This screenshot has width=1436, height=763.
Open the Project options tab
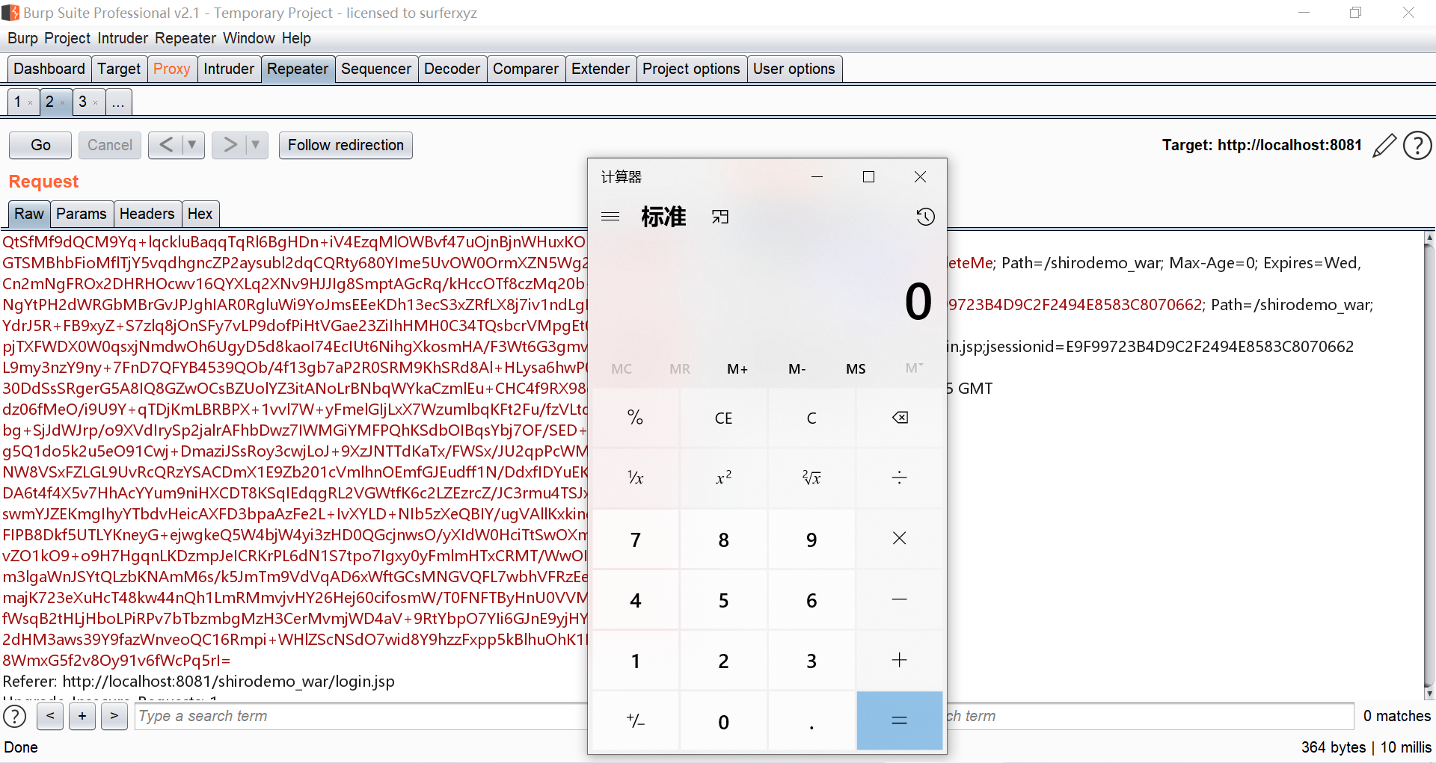pos(691,69)
